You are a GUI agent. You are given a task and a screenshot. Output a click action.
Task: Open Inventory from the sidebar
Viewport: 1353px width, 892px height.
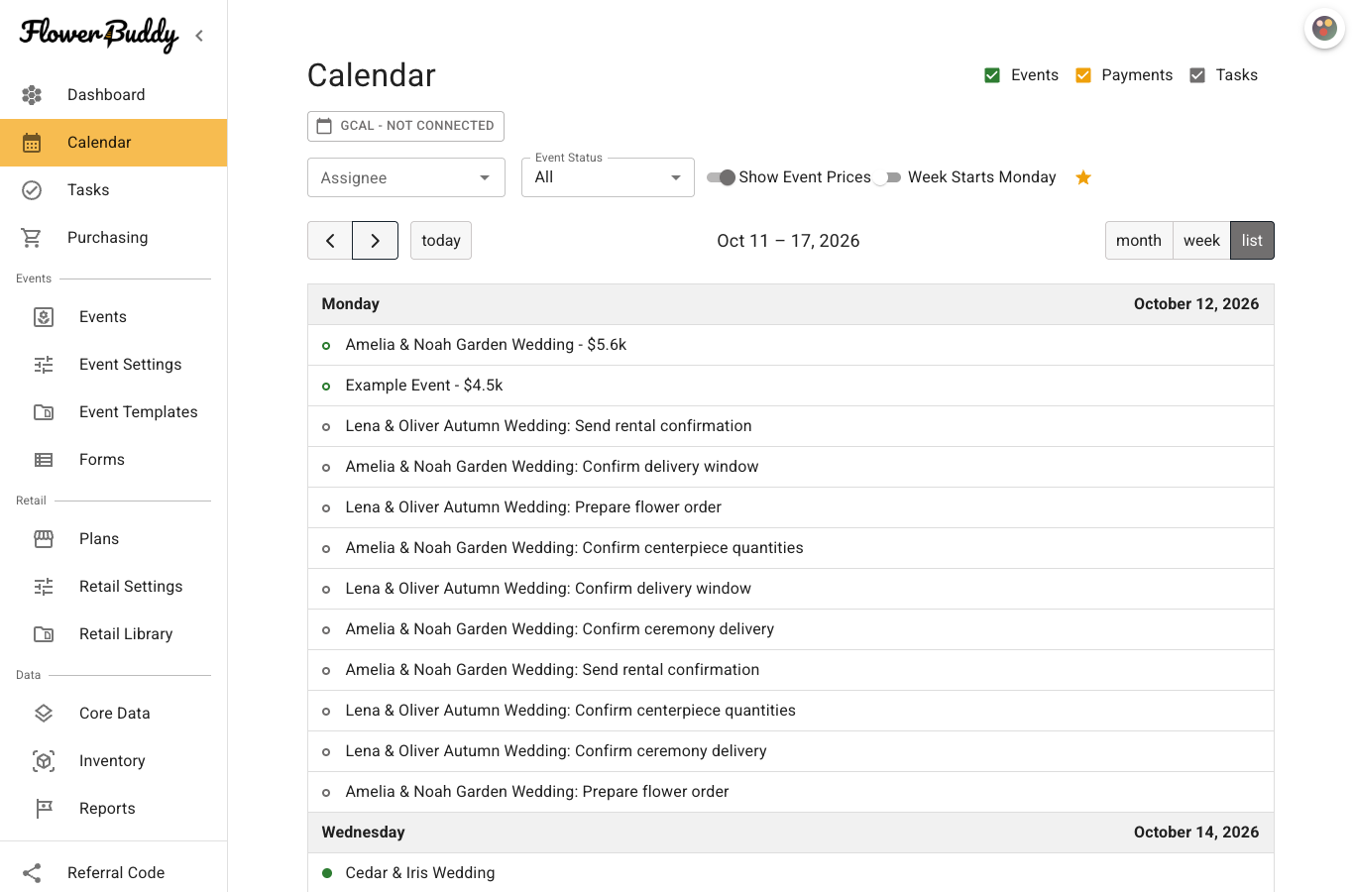[x=112, y=761]
